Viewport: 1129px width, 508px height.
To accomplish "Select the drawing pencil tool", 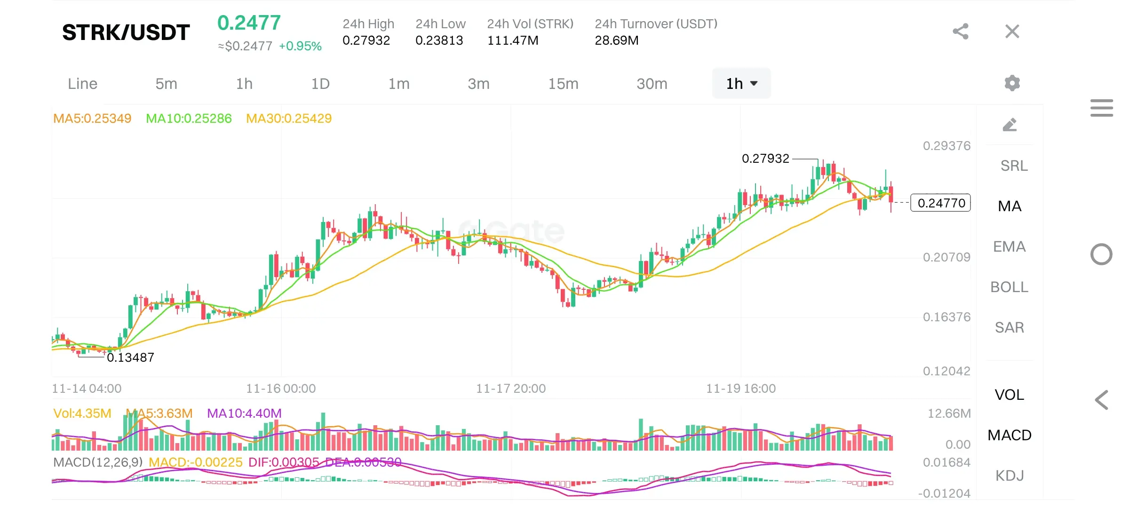I will (1010, 125).
